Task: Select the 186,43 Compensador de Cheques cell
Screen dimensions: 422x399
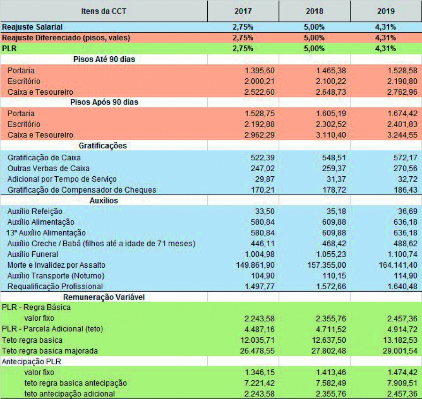Action: point(406,190)
